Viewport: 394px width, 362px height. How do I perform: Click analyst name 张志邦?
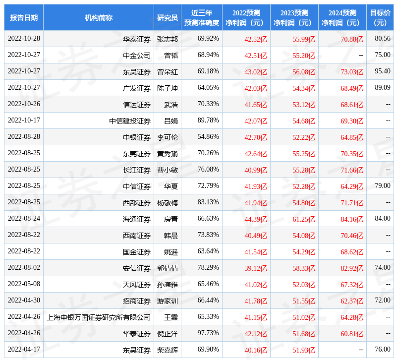tap(167, 39)
